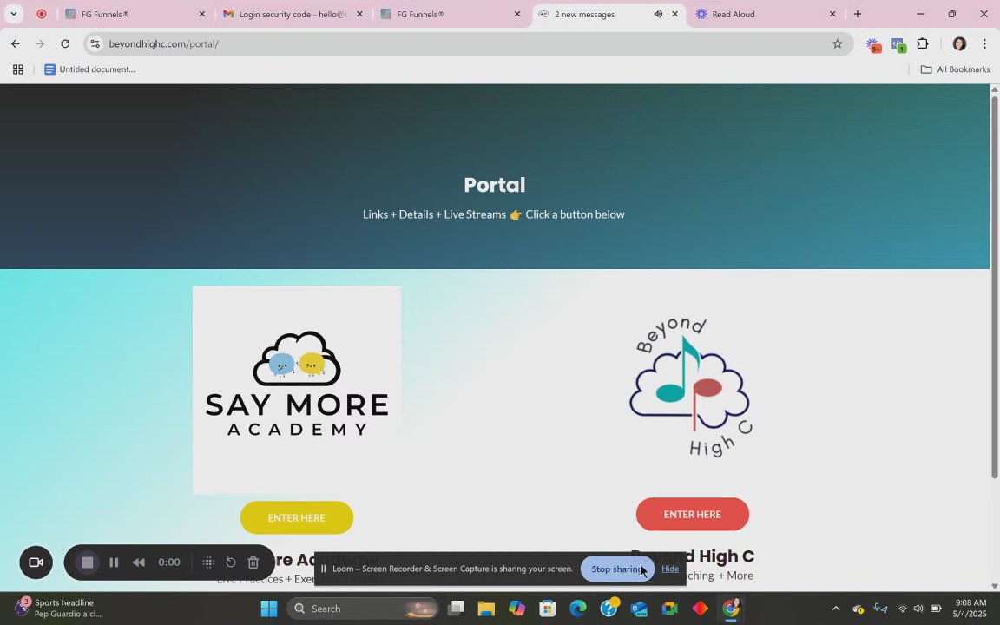
Task: Show hidden system tray icons
Action: click(835, 609)
